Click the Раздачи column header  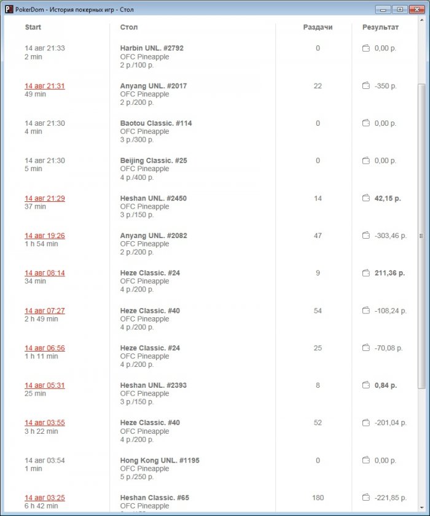318,27
